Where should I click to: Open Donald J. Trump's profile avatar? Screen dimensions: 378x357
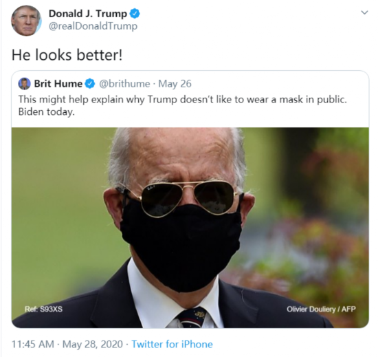point(26,21)
